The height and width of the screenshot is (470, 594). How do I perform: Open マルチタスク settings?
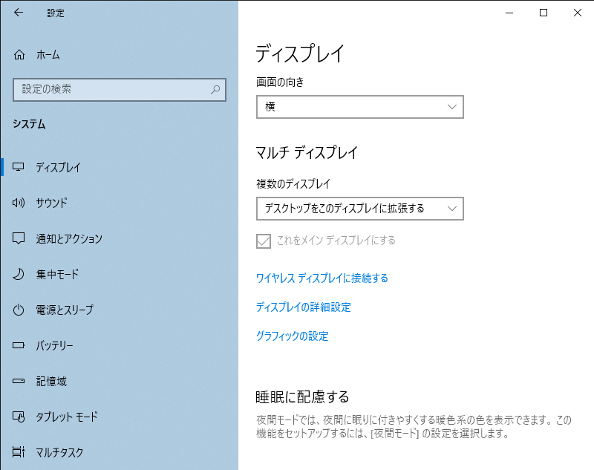pyautogui.click(x=120, y=452)
